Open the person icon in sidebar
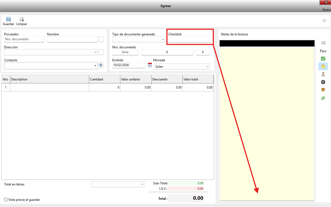The image size is (331, 207). pyautogui.click(x=323, y=74)
